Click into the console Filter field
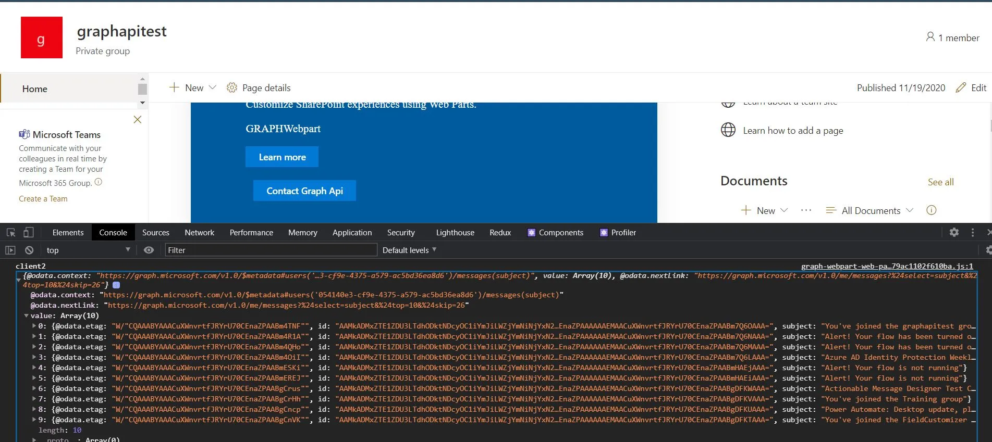The width and height of the screenshot is (992, 442). point(271,250)
